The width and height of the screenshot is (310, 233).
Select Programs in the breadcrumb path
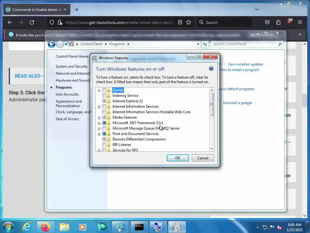(117, 44)
